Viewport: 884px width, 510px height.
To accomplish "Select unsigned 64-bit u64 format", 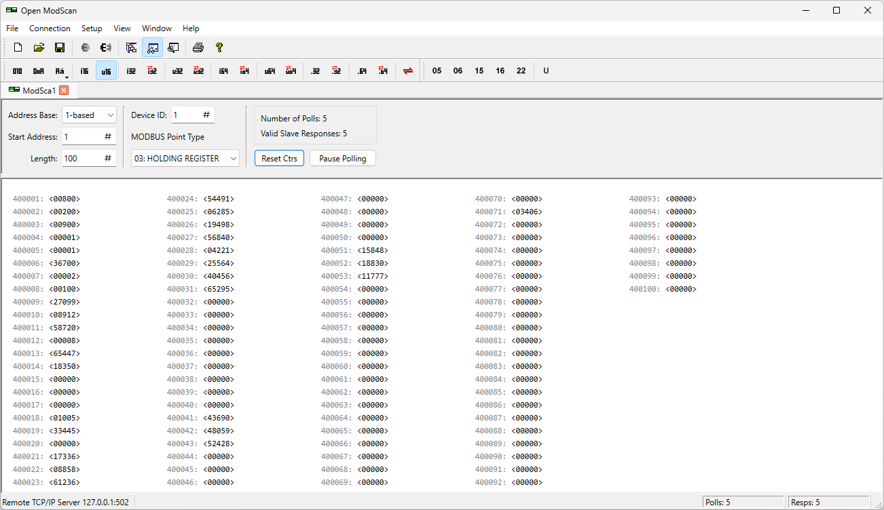I will point(270,71).
